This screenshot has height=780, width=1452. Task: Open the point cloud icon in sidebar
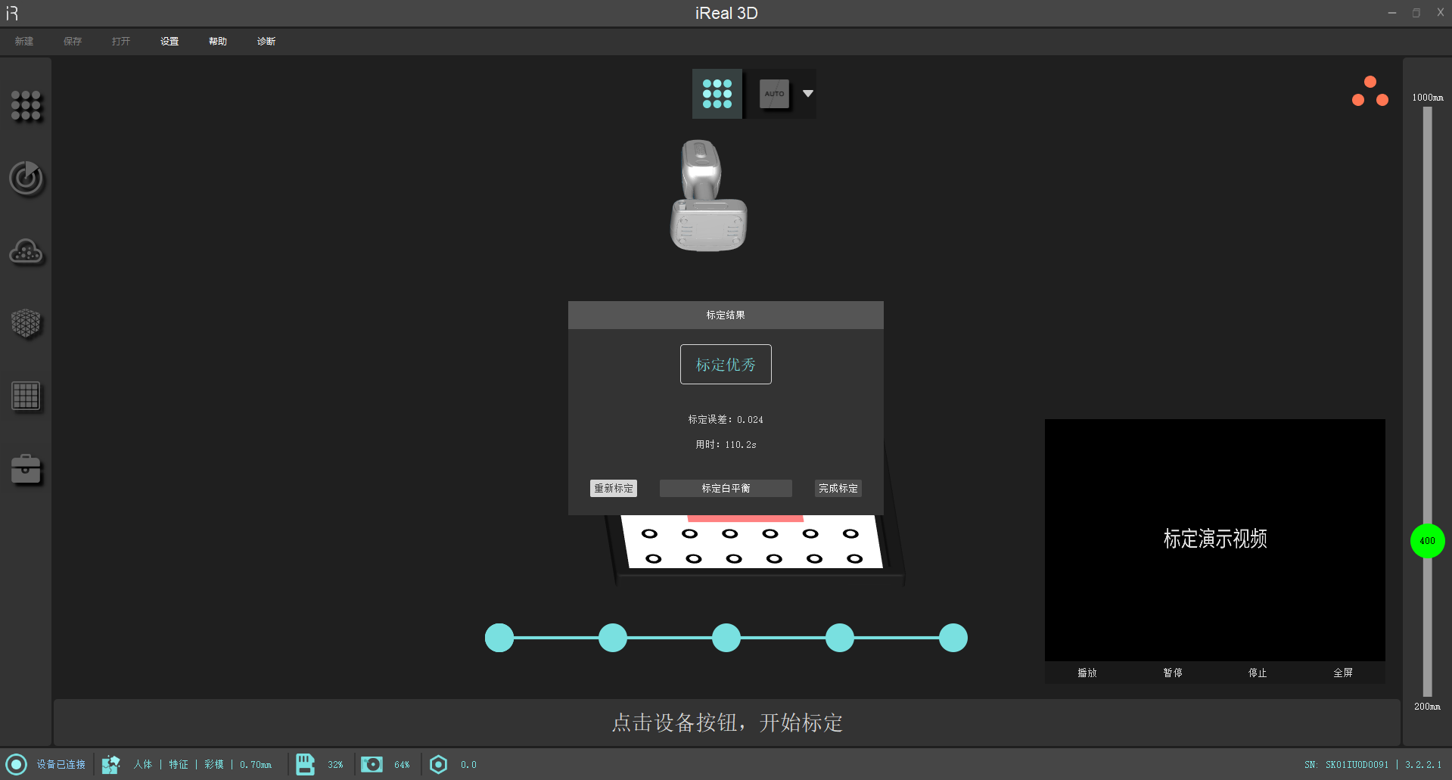tap(26, 252)
